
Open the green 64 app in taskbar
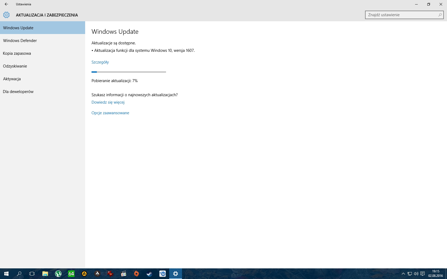coord(71,274)
